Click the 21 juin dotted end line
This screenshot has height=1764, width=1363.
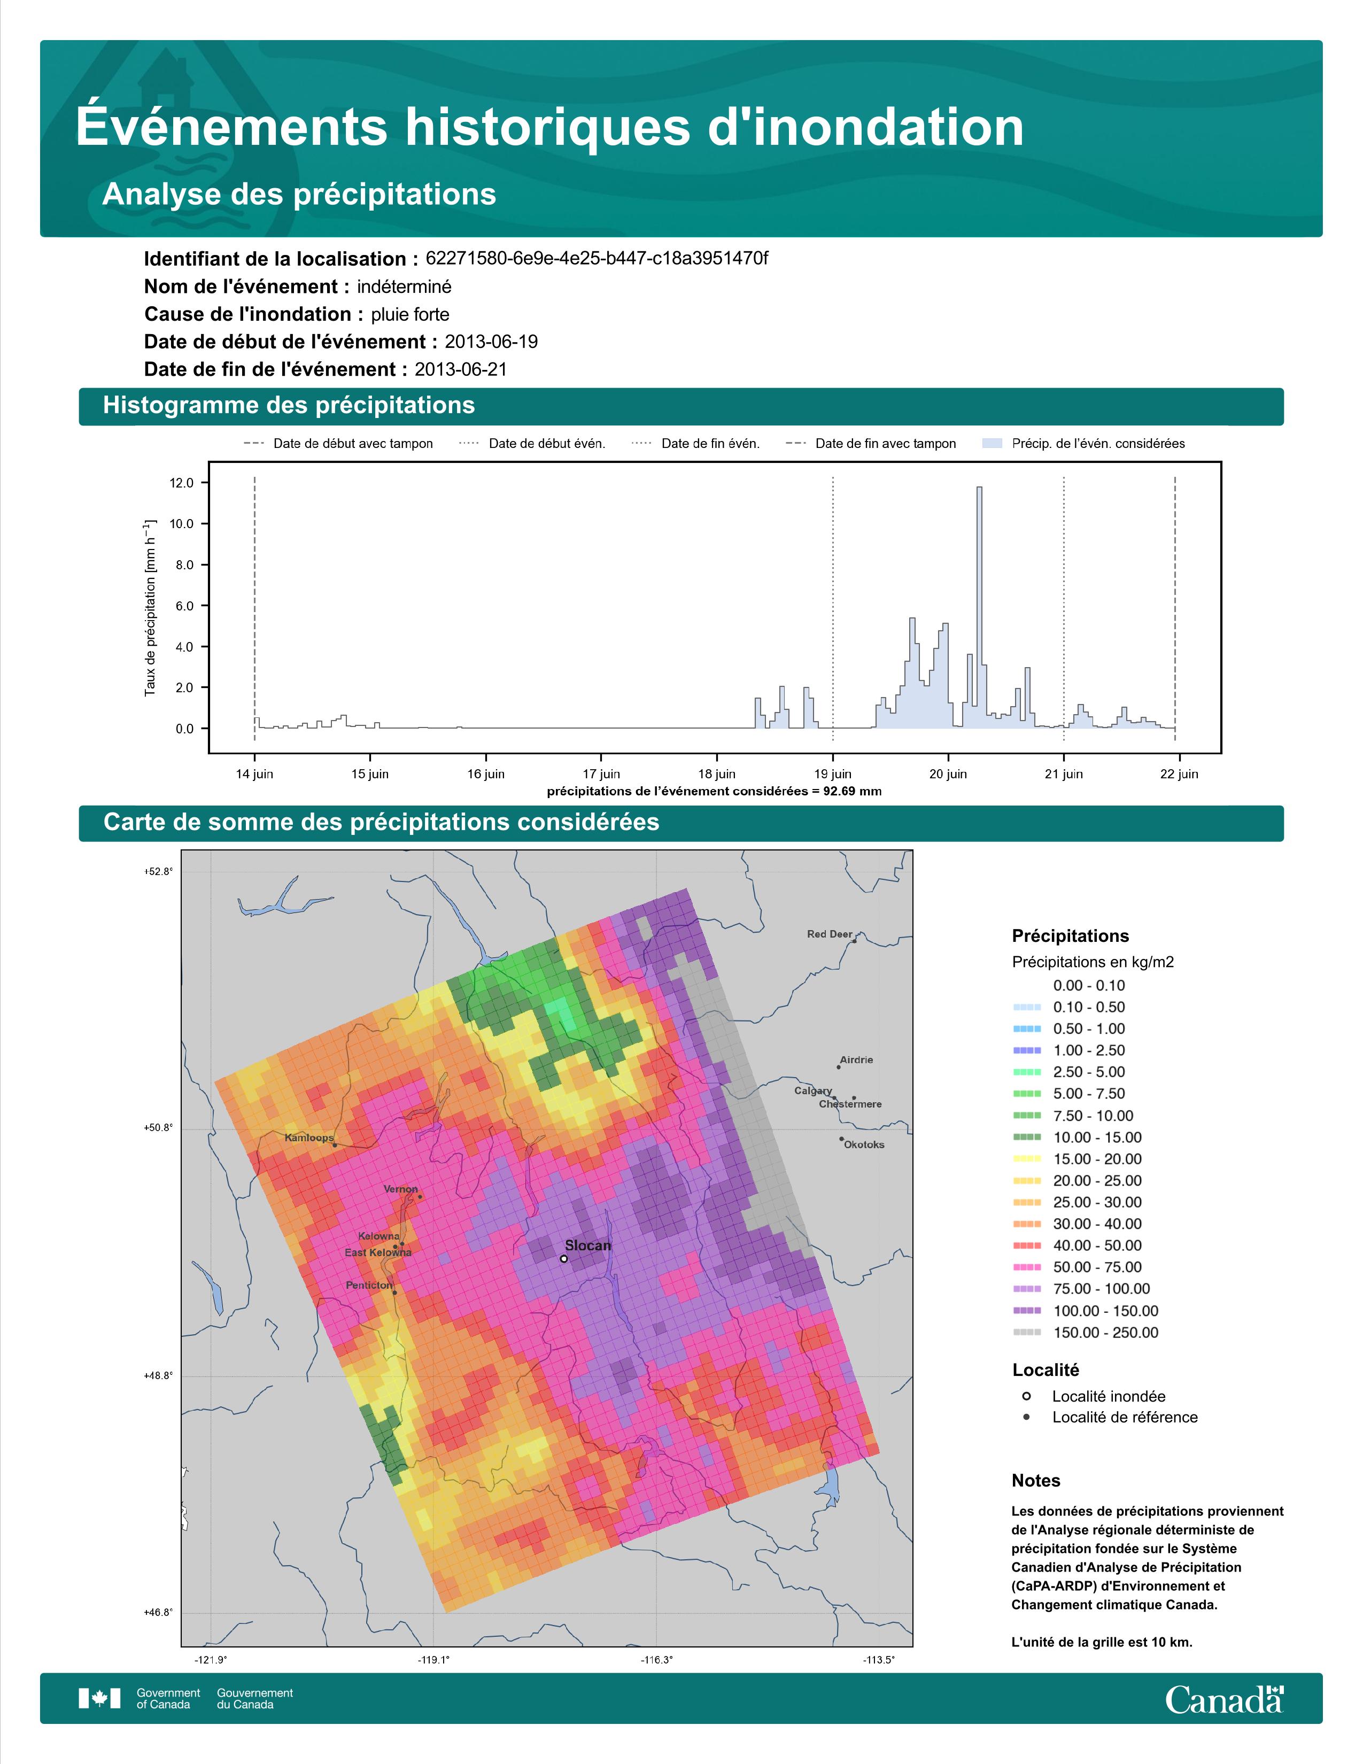point(1064,608)
